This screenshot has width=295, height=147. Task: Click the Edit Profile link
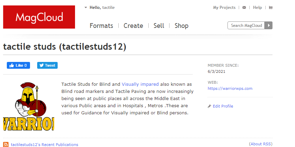click(x=223, y=106)
